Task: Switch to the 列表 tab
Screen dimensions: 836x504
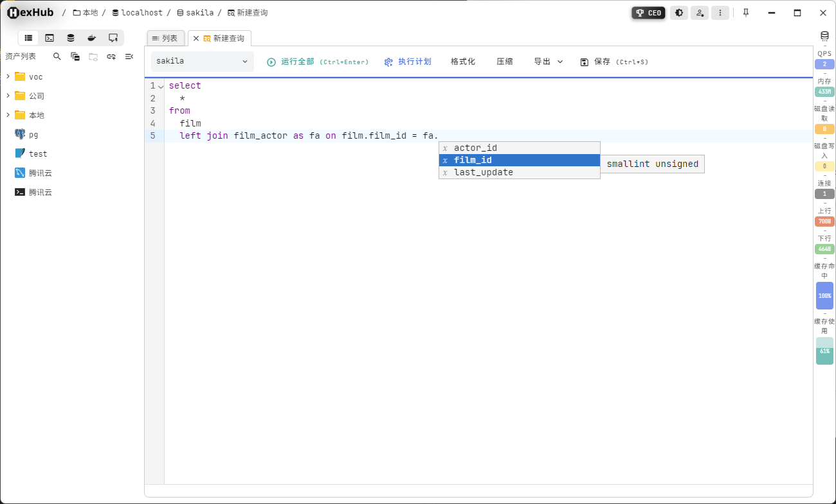Action: tap(165, 38)
